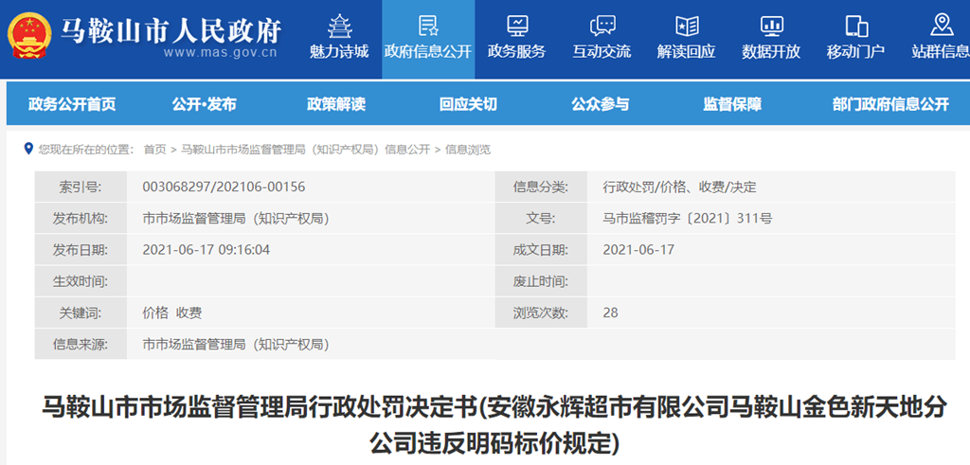
Task: Select the 信息来源 label cell
Action: pos(81,345)
